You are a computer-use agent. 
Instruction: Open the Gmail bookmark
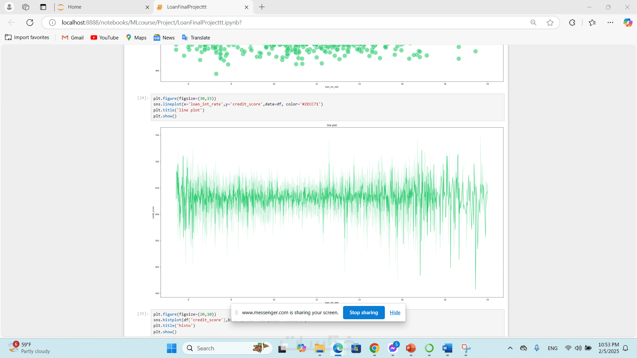[x=73, y=37]
